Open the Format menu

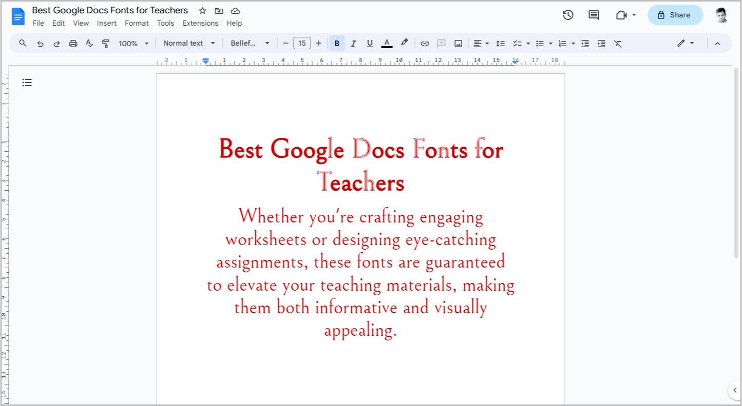(137, 23)
